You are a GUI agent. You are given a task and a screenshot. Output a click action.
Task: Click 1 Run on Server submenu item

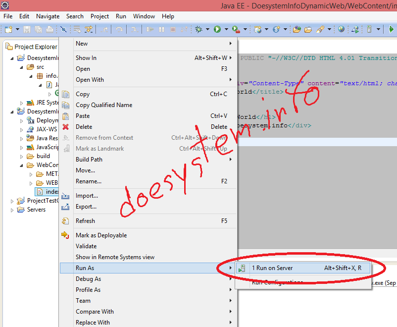tap(303, 268)
